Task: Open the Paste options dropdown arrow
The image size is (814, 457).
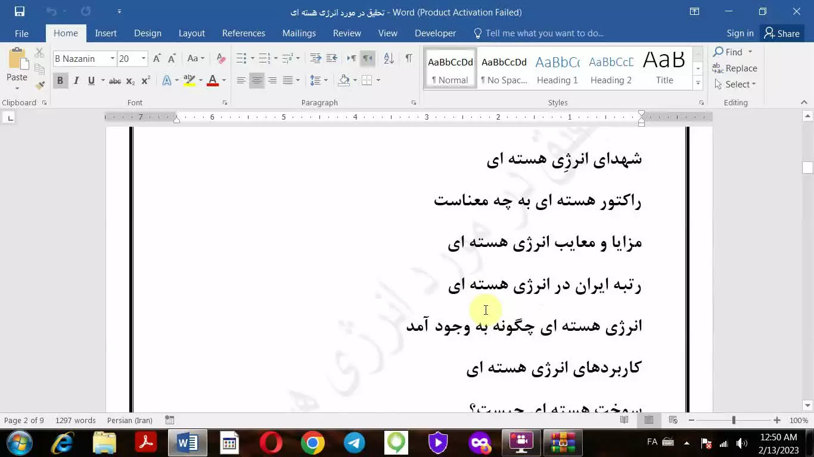Action: pyautogui.click(x=17, y=89)
